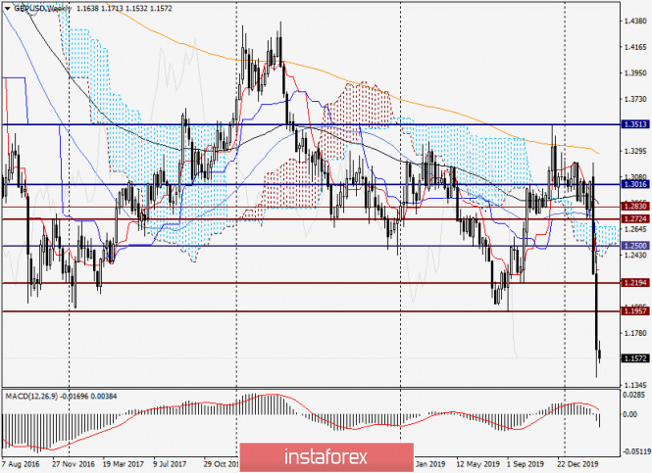
Task: Click the 19 Mar 2017 date label
Action: pyautogui.click(x=124, y=464)
